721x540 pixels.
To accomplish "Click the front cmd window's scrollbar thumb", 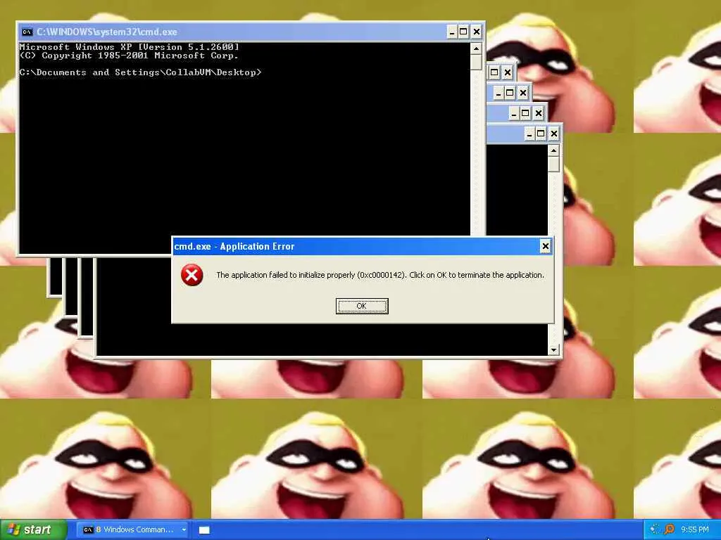I will (x=476, y=62).
